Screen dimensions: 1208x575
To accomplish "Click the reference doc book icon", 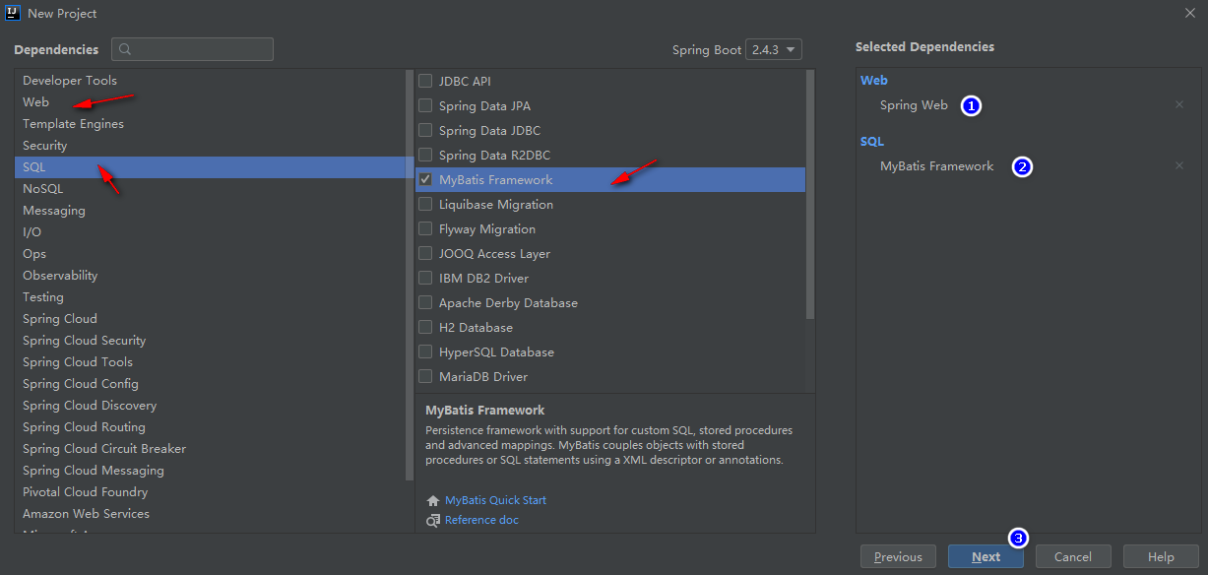I will click(x=433, y=520).
